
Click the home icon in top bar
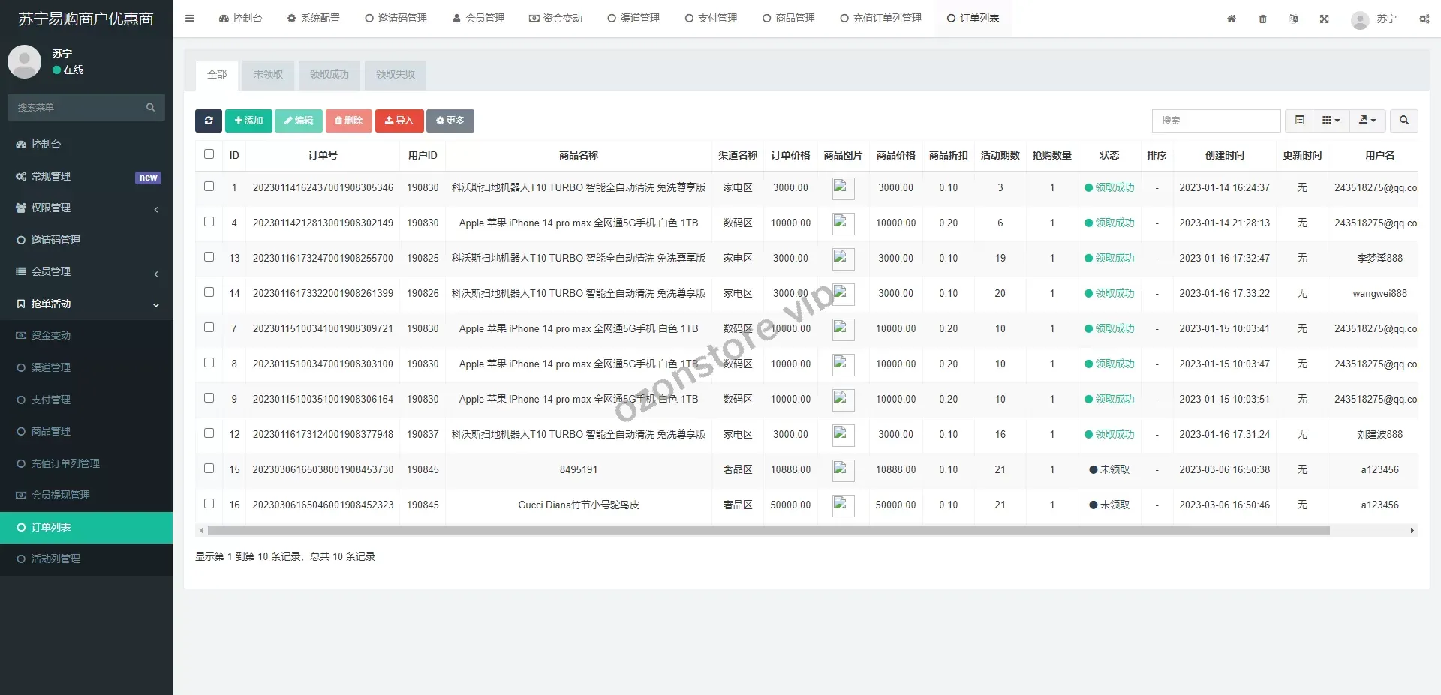1231,19
